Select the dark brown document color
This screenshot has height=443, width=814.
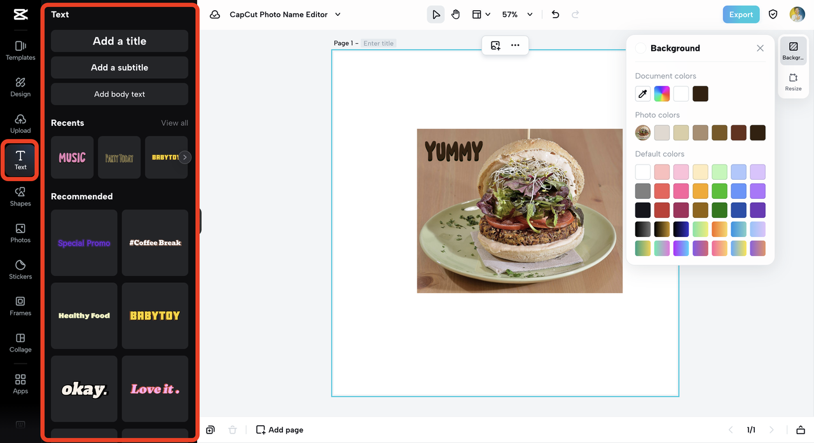[700, 94]
